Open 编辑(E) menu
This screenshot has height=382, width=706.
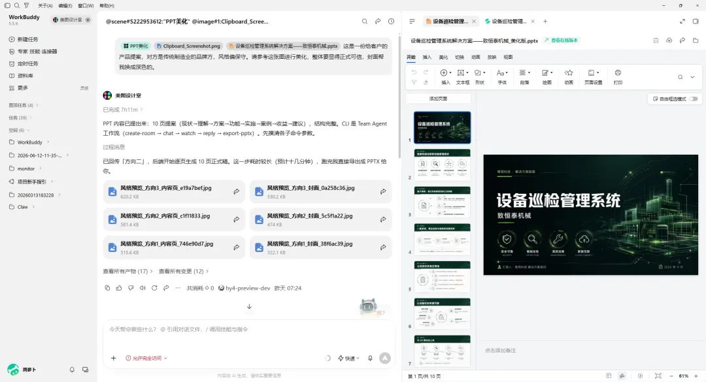[x=65, y=5]
